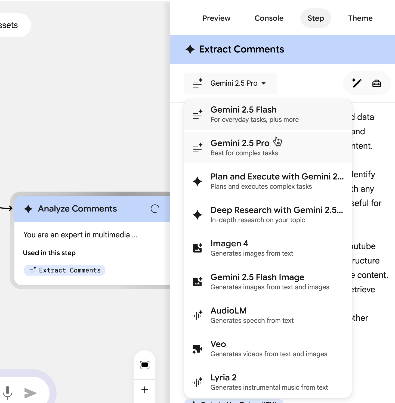This screenshot has height=403, width=395.
Task: Zoom in with the plus button
Action: (x=144, y=390)
